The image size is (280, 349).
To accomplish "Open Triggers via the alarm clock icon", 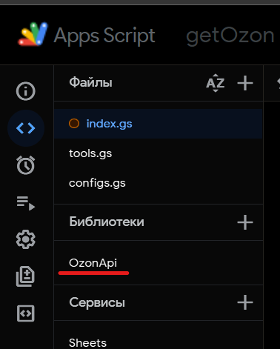I will [x=26, y=165].
